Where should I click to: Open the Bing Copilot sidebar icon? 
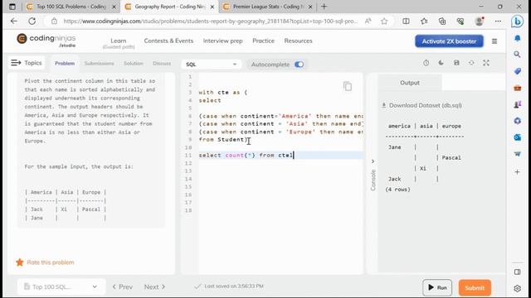click(517, 22)
